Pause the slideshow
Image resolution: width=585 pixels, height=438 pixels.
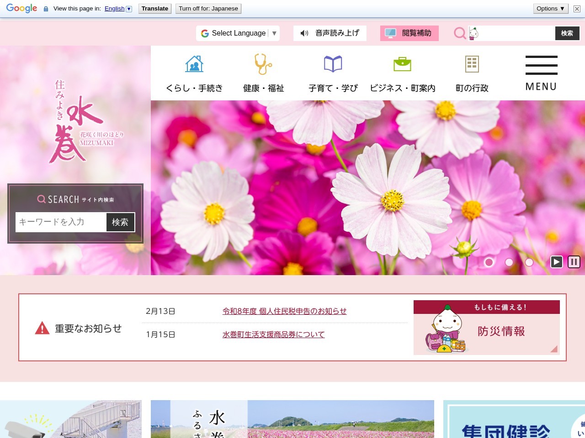tap(574, 262)
